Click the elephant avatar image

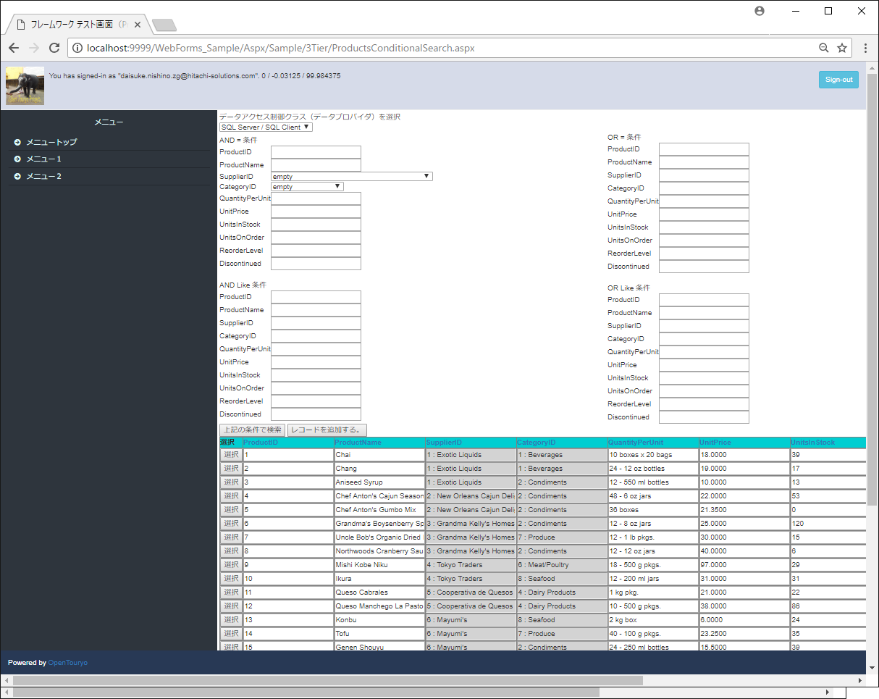[x=25, y=86]
